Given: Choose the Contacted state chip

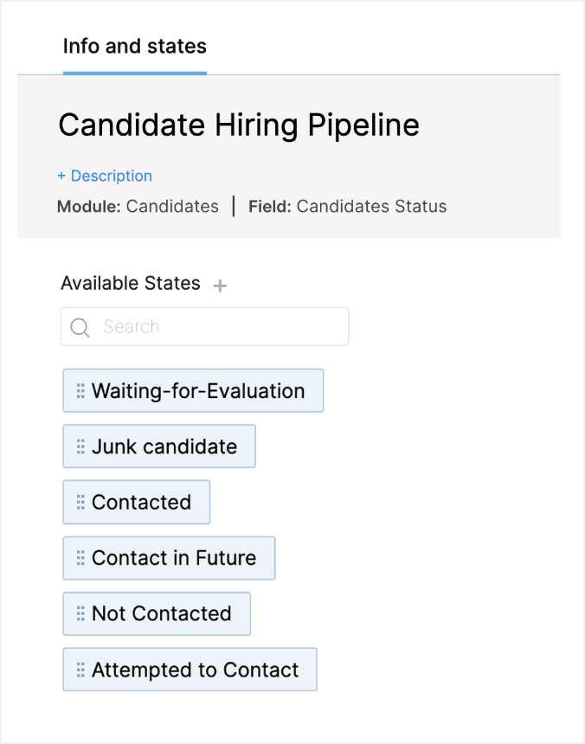Looking at the screenshot, I should pyautogui.click(x=141, y=503).
